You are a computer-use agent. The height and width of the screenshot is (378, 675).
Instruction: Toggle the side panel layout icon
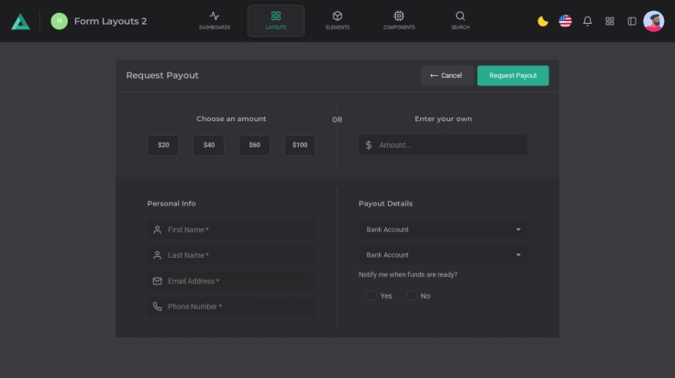click(x=632, y=21)
